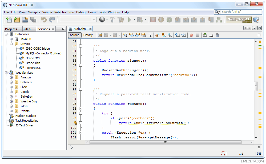Viewport: 266px width, 164px height.
Task: Click the notifications icon in status bar
Action: 223,154
